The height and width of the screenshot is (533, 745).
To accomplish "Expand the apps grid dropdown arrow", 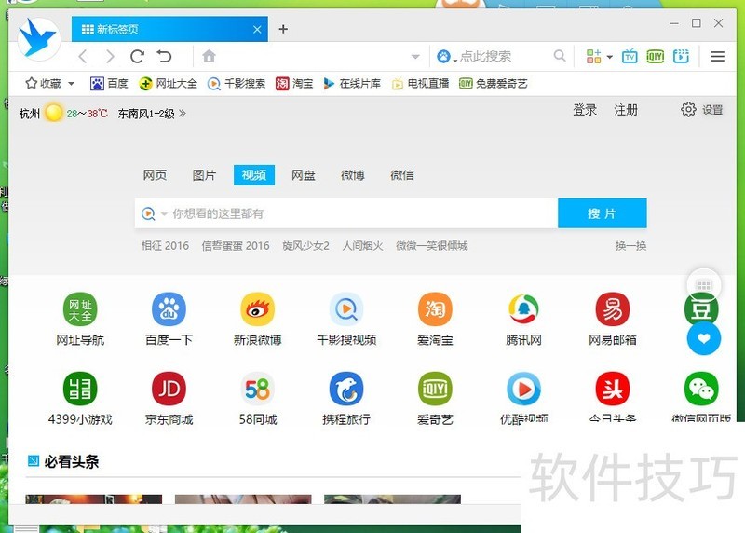I will coord(610,57).
